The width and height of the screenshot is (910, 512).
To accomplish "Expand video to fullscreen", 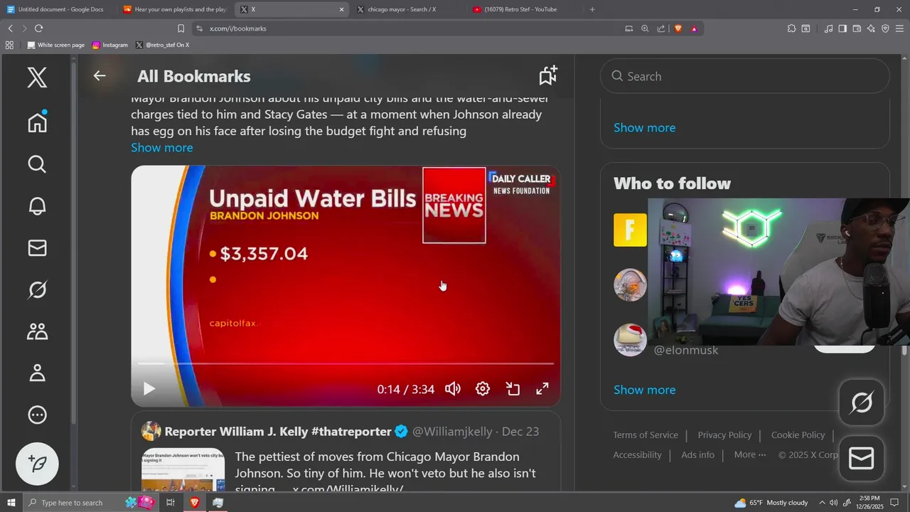I will (x=542, y=389).
